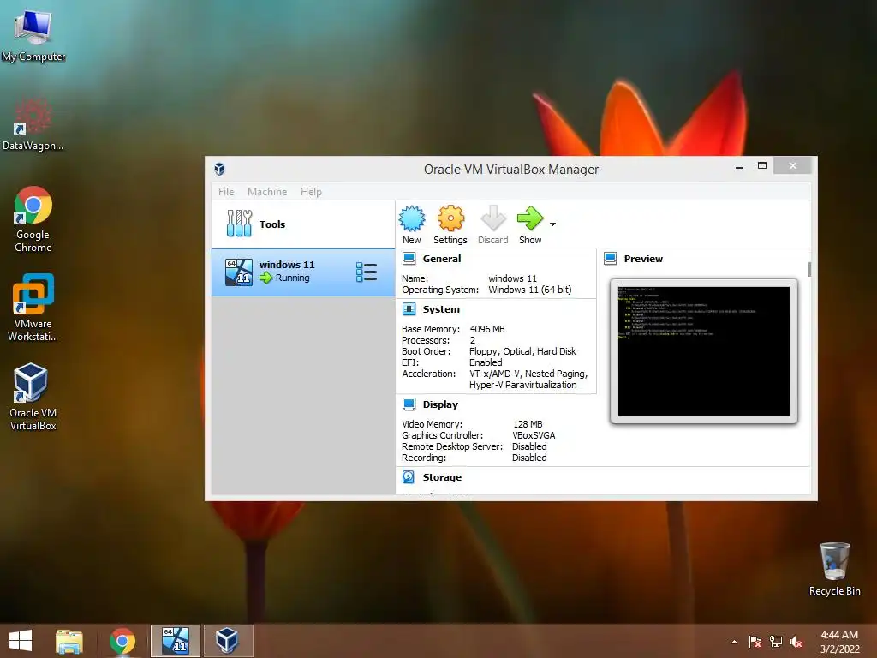The width and height of the screenshot is (877, 658).
Task: Open Chrome from the taskbar
Action: [122, 641]
